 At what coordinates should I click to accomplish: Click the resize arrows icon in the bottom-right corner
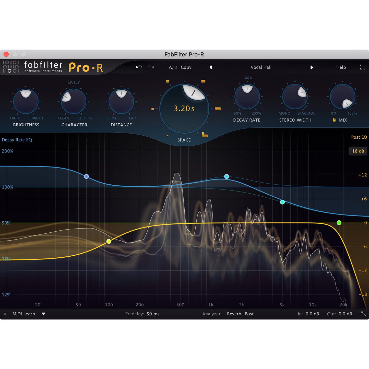pyautogui.click(x=364, y=314)
